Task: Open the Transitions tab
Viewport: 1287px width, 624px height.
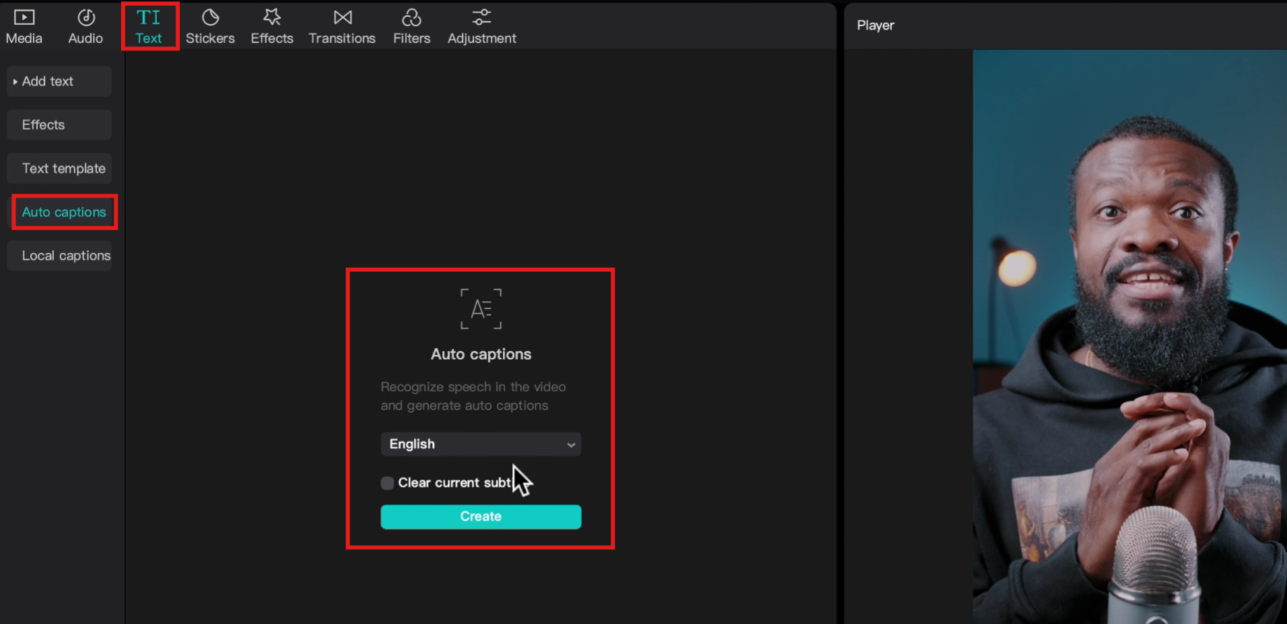Action: (342, 27)
